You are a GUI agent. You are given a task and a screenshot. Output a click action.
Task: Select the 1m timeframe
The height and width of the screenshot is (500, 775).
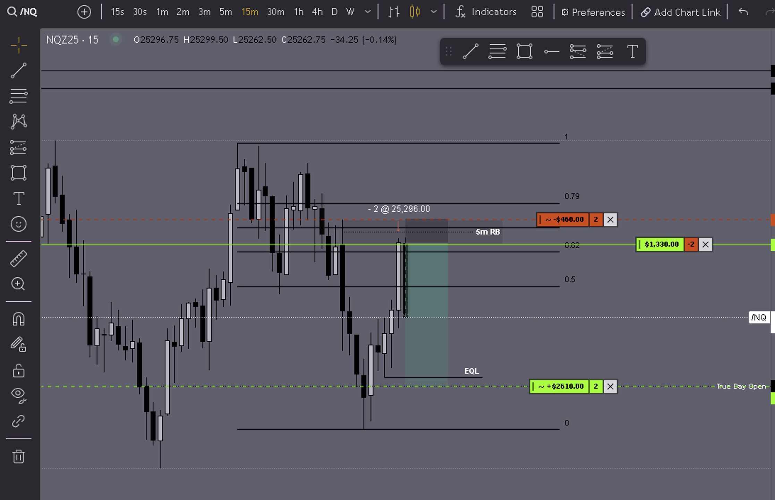(162, 12)
